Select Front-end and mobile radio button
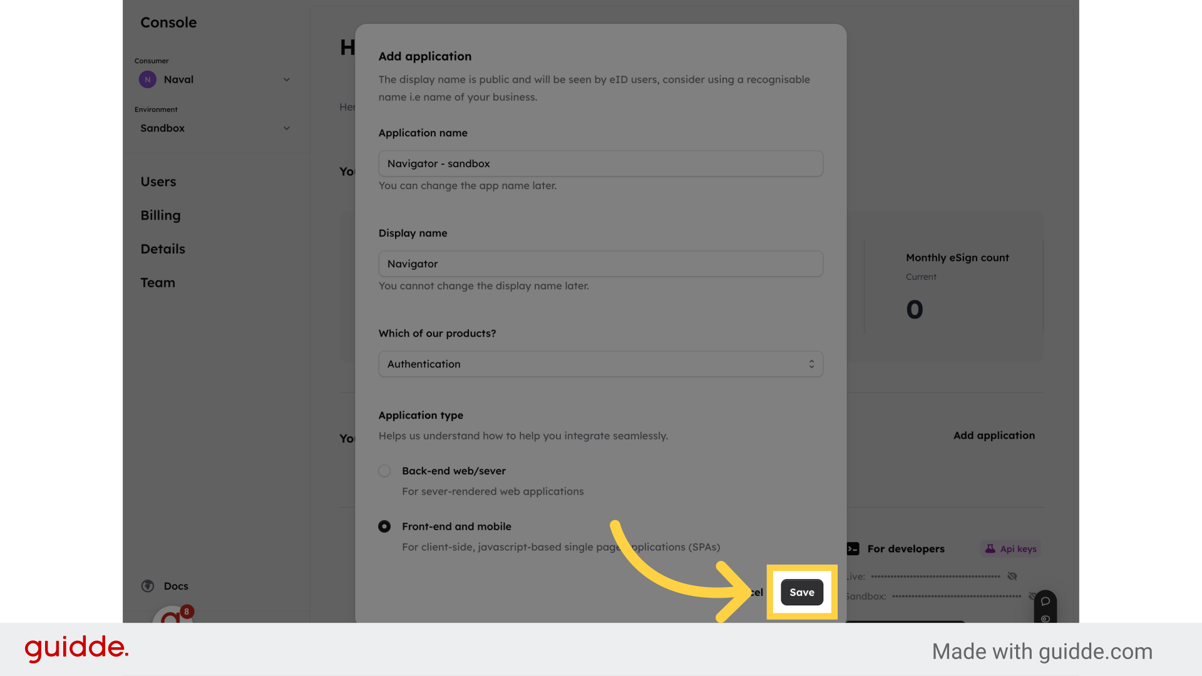 click(x=385, y=526)
